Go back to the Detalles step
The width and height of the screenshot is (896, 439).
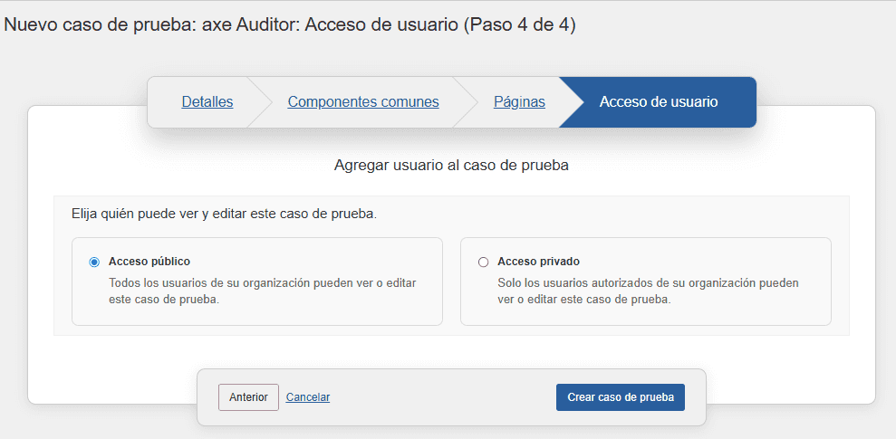(207, 102)
